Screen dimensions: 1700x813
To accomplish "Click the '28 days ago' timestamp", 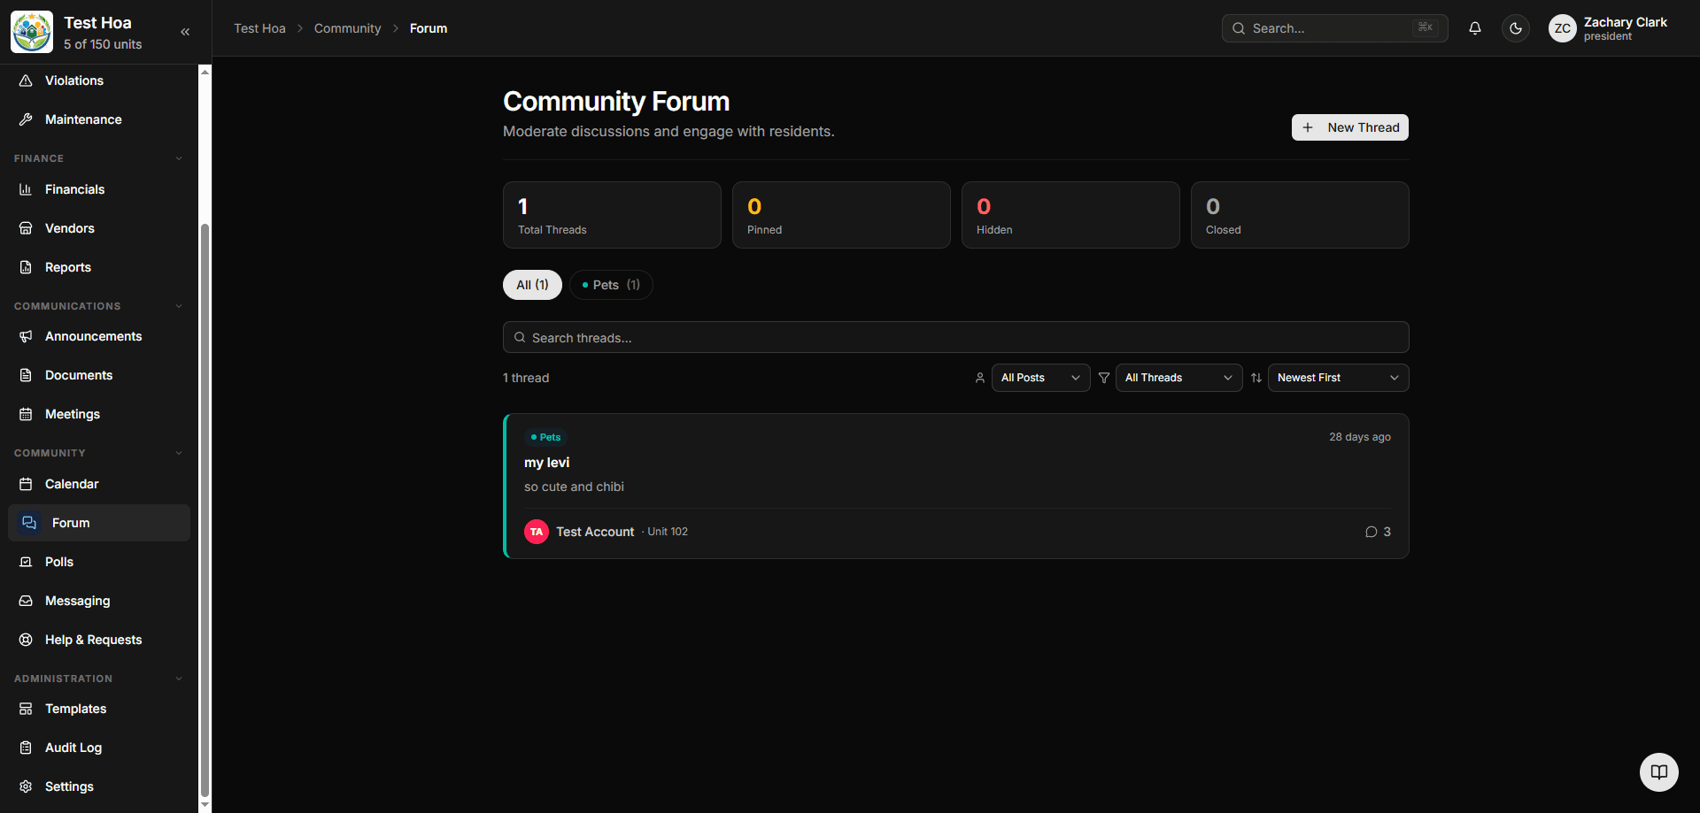I will tap(1360, 437).
